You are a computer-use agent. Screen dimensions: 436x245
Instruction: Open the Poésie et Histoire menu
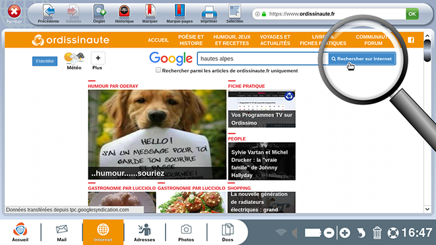(191, 40)
